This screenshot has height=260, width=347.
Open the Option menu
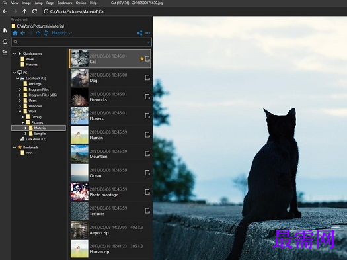pyautogui.click(x=81, y=3)
